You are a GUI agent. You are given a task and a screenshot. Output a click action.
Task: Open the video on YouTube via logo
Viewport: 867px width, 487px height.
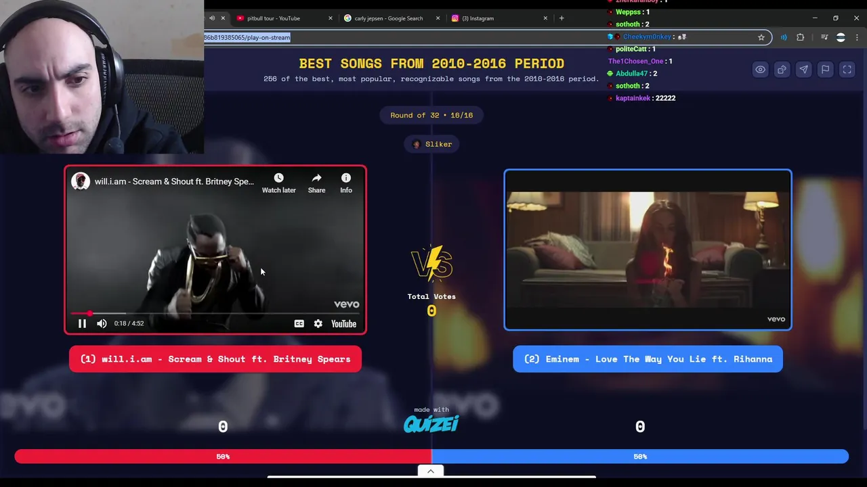pos(343,323)
